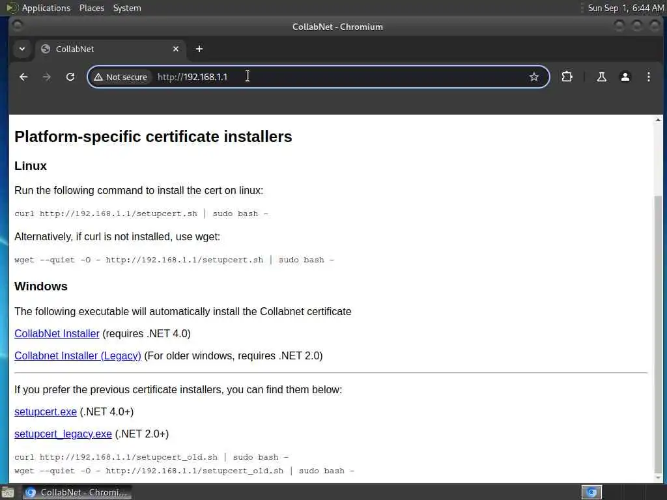667x500 pixels.
Task: Click the window menu button in title bar
Action: pos(17,26)
